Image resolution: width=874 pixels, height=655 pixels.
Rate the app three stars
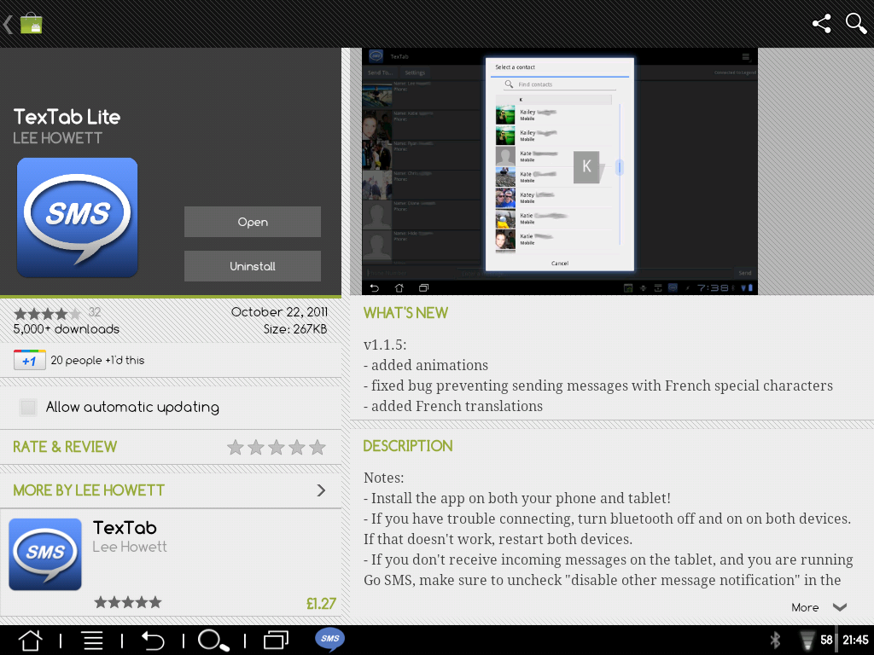click(277, 447)
